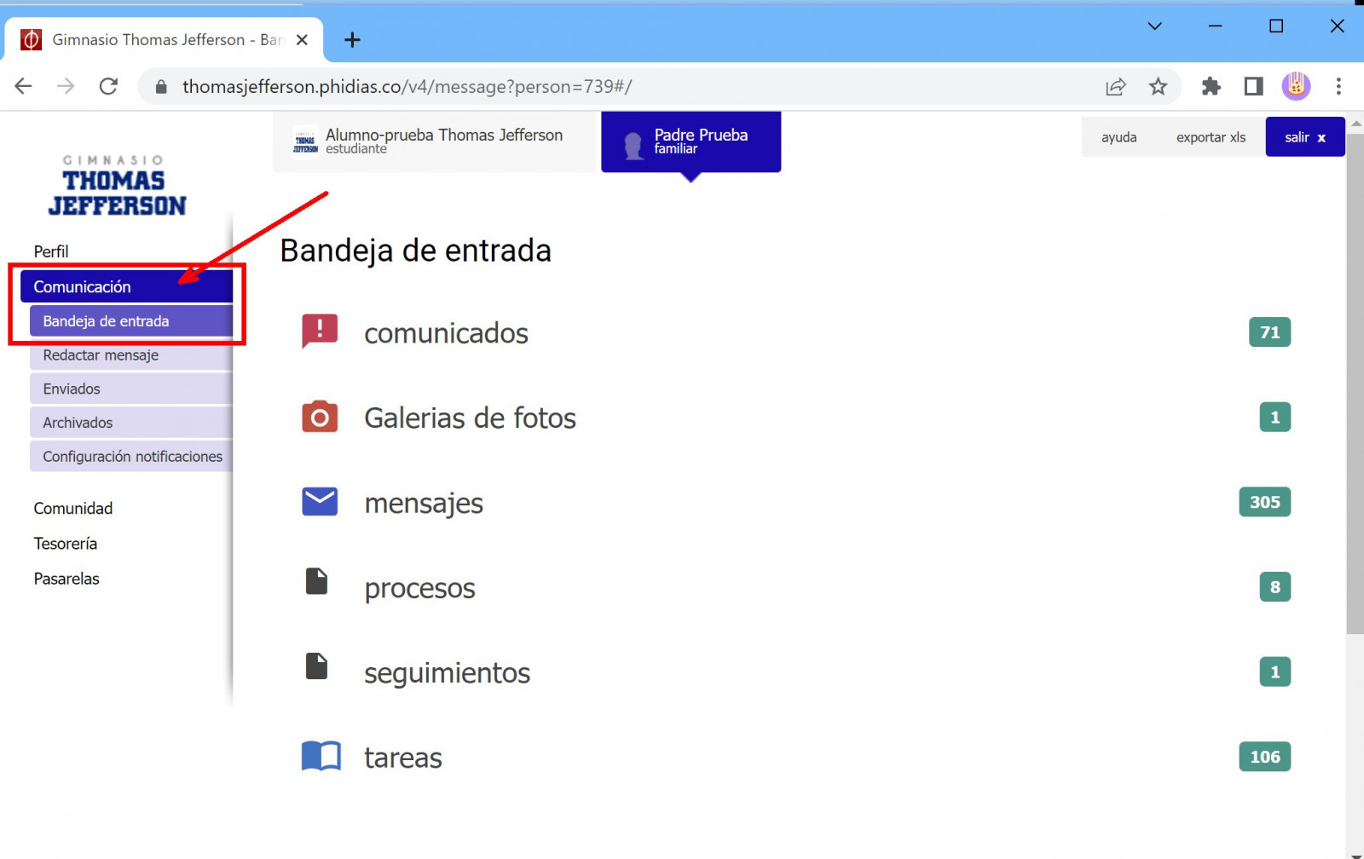Click the browser address bar URL

(x=407, y=87)
